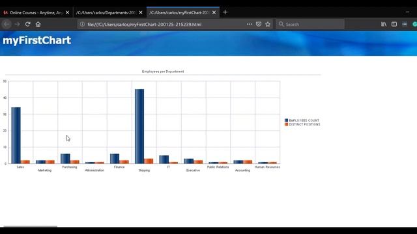Screen dimensions: 417x234
Task: Click the IT axis label
Action: click(x=168, y=167)
